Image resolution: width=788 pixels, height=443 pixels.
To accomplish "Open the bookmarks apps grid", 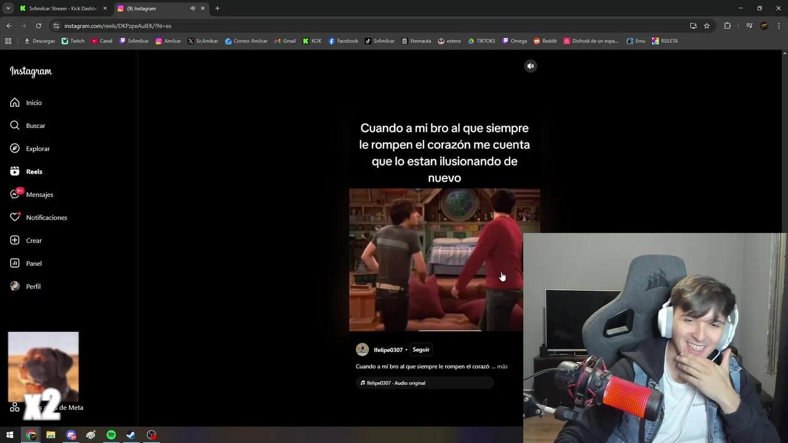I will click(x=8, y=41).
